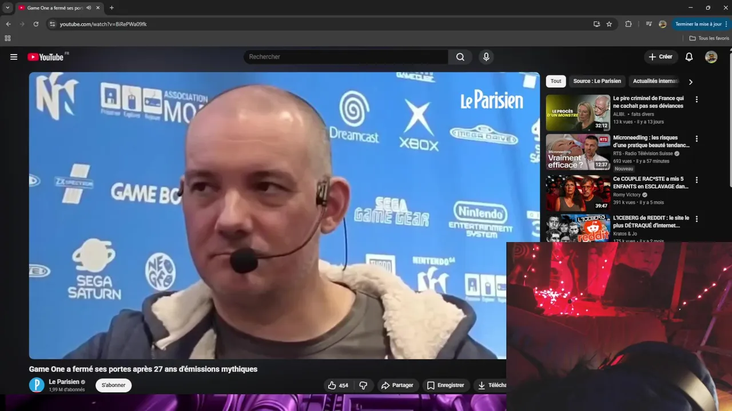
Task: Open the Microneedling video thumbnail
Action: click(x=578, y=152)
